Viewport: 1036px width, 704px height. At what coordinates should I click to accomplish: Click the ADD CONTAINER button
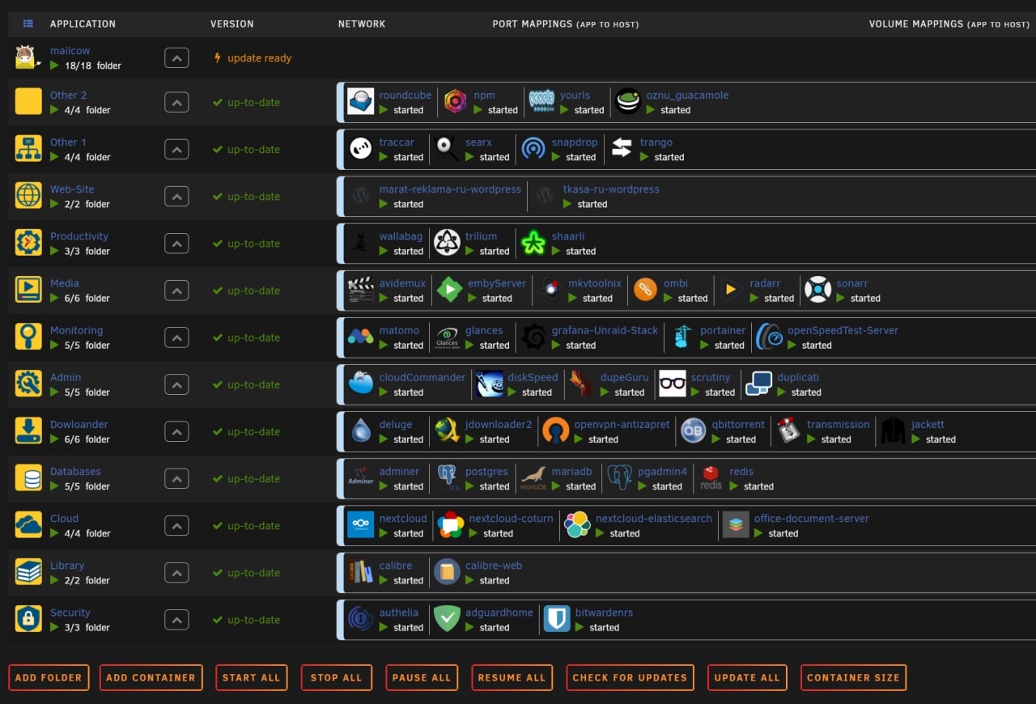151,677
